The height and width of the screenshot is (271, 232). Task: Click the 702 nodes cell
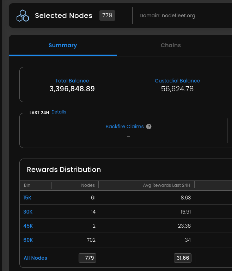point(91,240)
